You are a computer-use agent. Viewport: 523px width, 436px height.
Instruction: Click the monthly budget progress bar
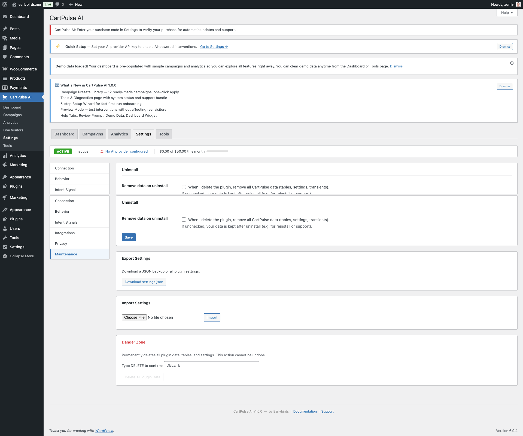(217, 151)
